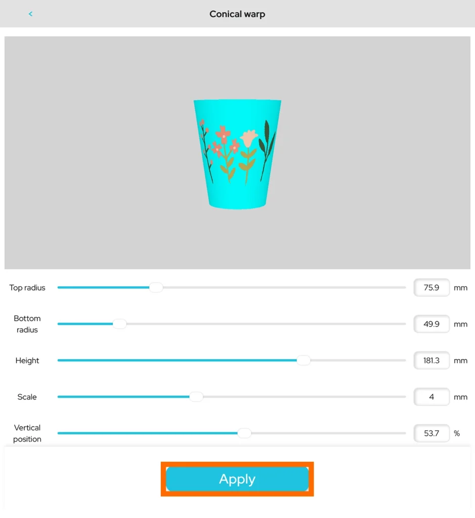This screenshot has width=475, height=518.
Task: Click the Scale slider handle
Action: (196, 397)
